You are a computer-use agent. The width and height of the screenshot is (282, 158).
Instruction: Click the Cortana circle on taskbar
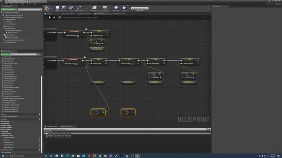[x=46, y=156]
